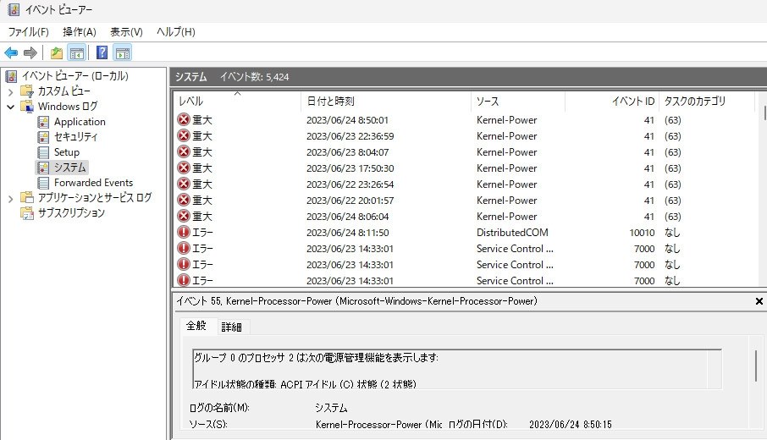767x440 pixels.
Task: Click the critical icon of 2023/06/24 8:50:01 row
Action: coord(184,120)
